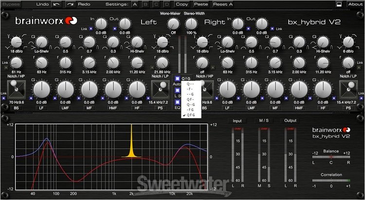Screen dimensions: 365x200
Task: Click the right channel Notch/LP joystick pad
Action: click(346, 89)
